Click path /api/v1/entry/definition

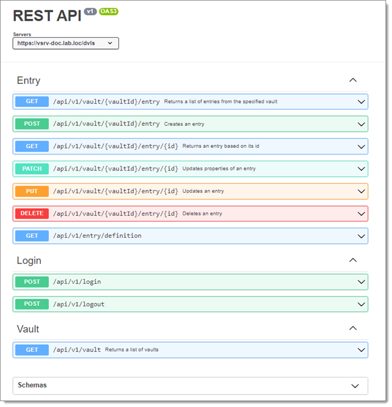pyautogui.click(x=98, y=235)
